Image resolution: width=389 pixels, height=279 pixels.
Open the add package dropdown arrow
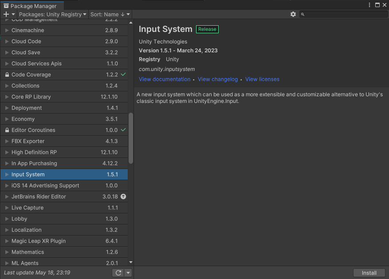[13, 14]
